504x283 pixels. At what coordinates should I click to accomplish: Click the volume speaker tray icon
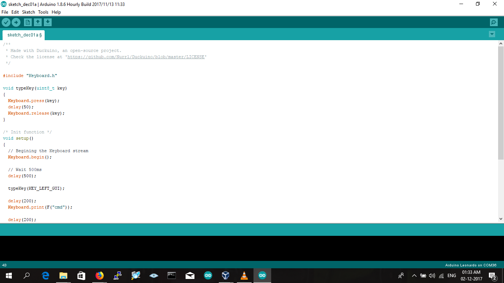pos(432,276)
